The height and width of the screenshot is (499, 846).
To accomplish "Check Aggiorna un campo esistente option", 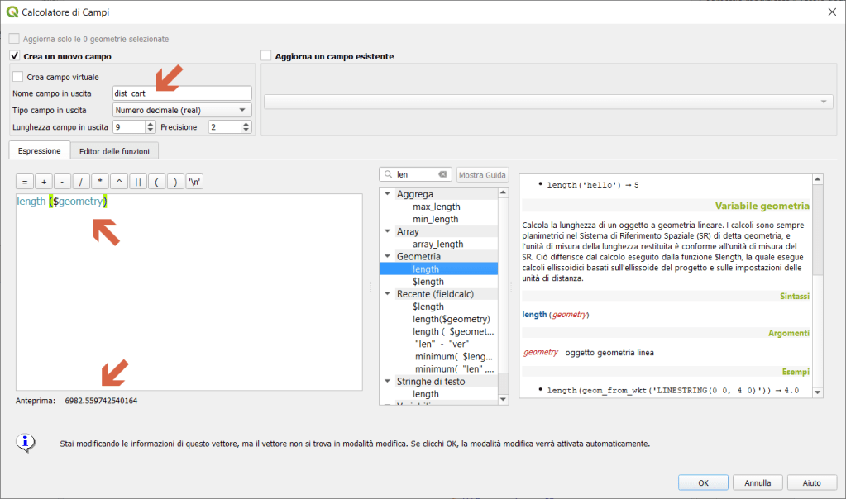I will pyautogui.click(x=266, y=56).
